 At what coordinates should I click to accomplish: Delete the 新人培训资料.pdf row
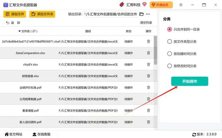tap(148, 122)
